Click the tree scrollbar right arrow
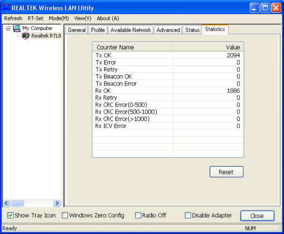 pyautogui.click(x=57, y=203)
